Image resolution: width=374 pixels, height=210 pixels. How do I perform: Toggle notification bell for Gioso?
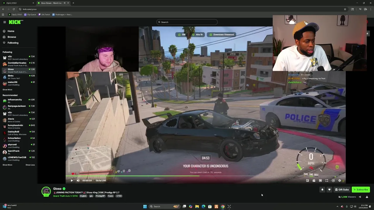(322, 190)
